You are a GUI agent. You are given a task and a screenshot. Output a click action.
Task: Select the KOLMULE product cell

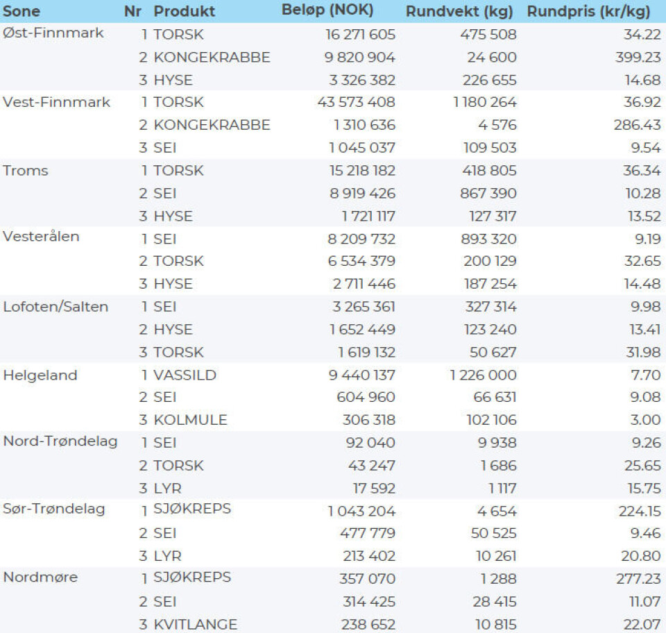190,420
